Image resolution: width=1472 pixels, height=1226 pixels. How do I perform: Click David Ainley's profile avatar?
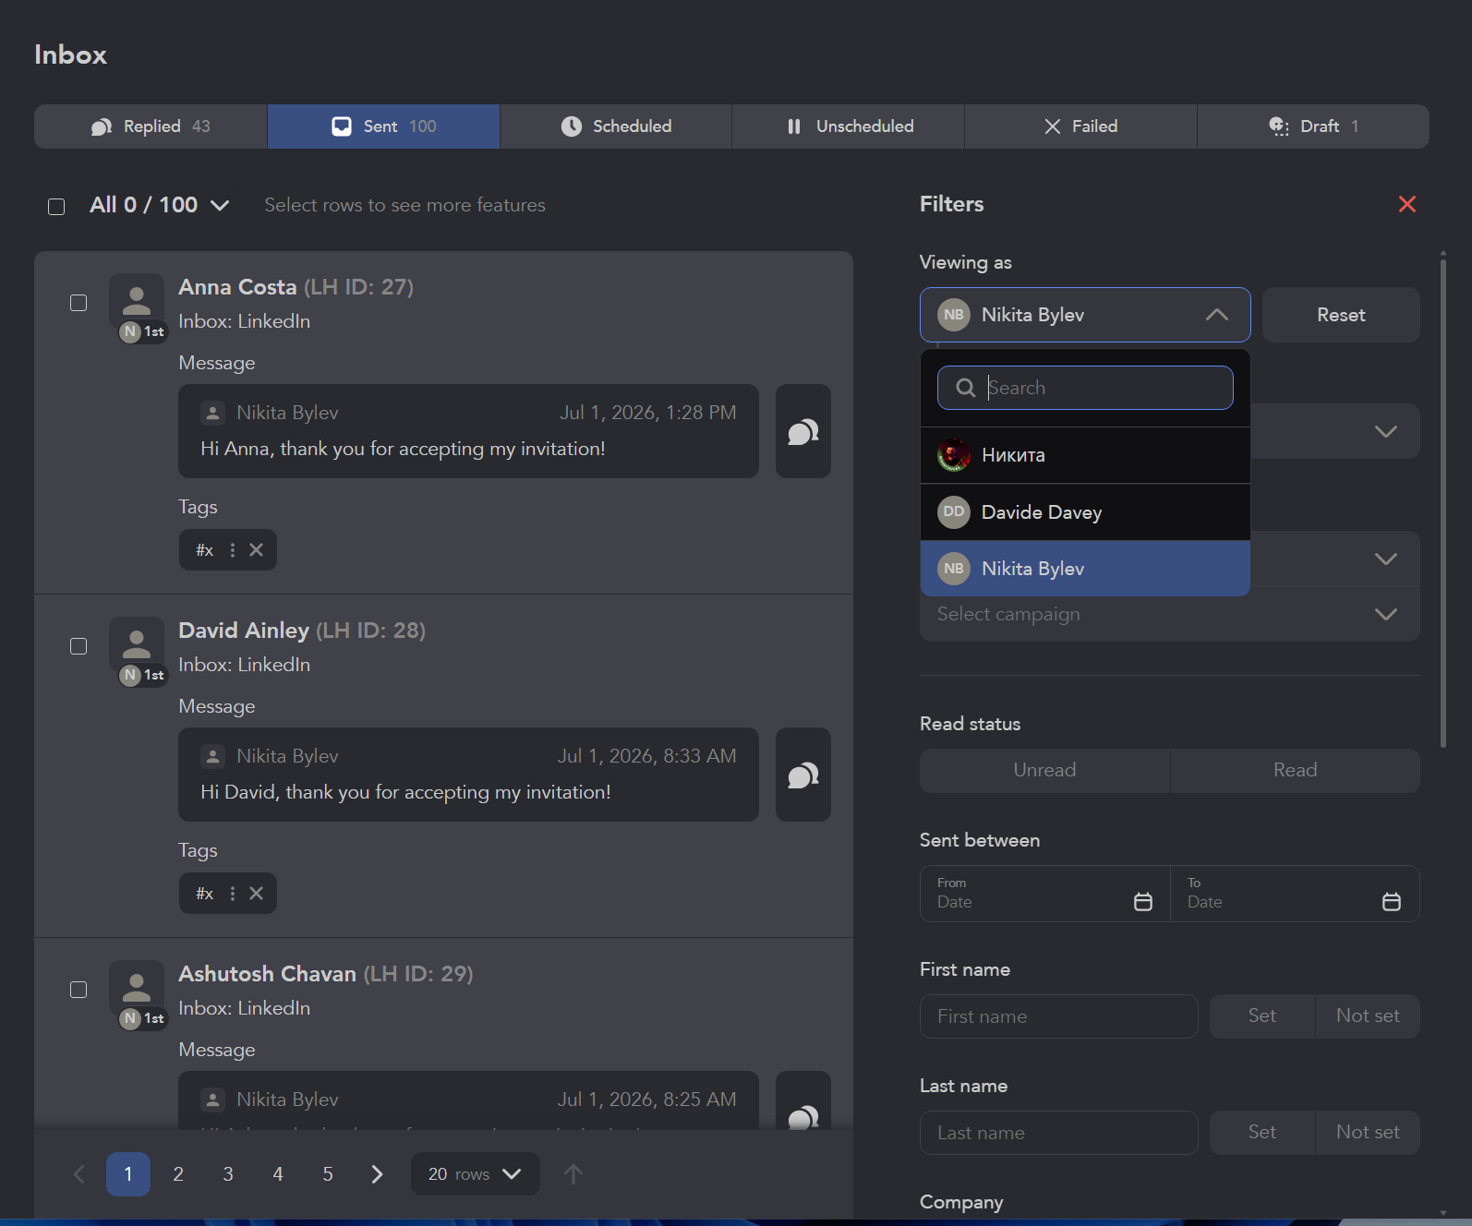pos(137,645)
